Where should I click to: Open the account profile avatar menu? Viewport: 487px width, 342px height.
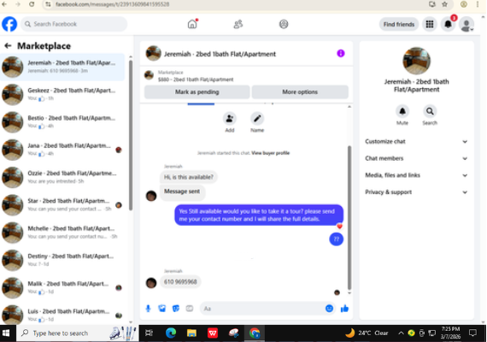click(x=466, y=25)
